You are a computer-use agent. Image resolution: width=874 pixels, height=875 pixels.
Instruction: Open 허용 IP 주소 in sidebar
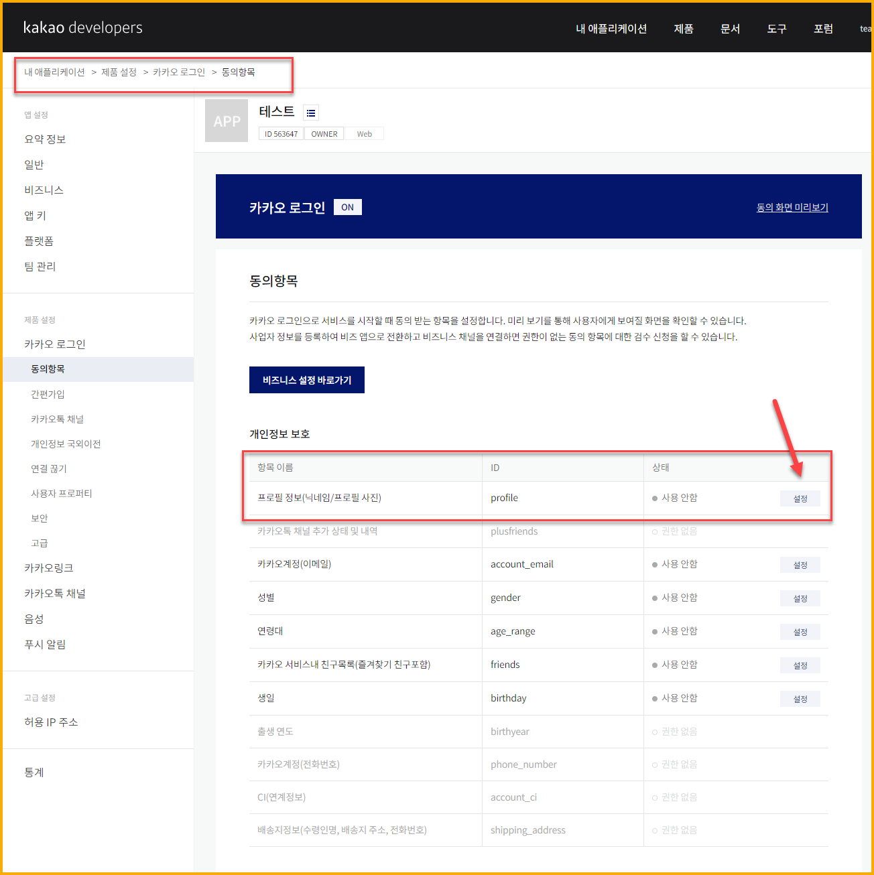51,722
